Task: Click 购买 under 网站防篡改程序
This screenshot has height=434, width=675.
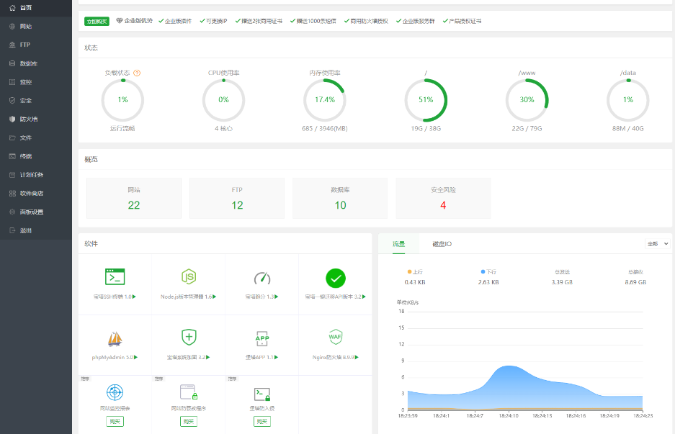Action: coord(189,421)
